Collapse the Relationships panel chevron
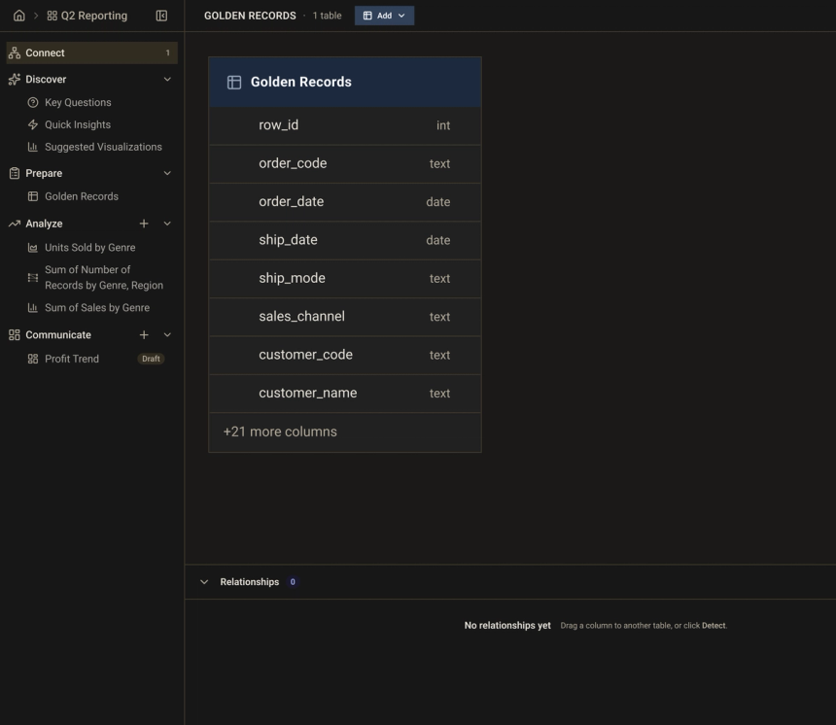 (x=204, y=582)
